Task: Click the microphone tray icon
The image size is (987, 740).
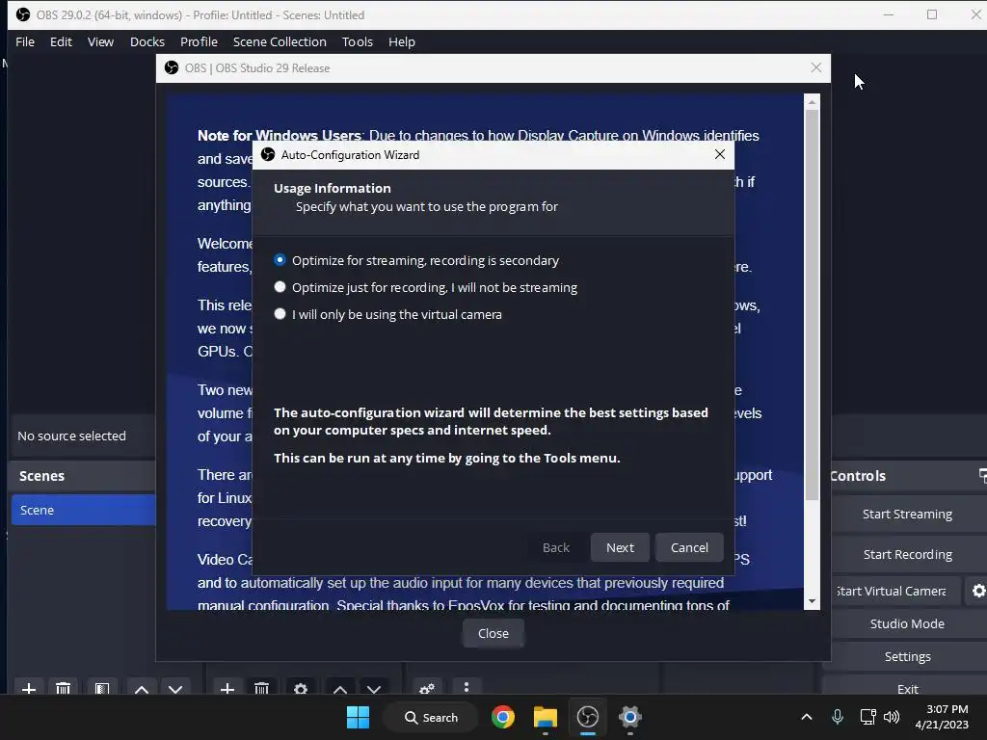Action: click(838, 717)
